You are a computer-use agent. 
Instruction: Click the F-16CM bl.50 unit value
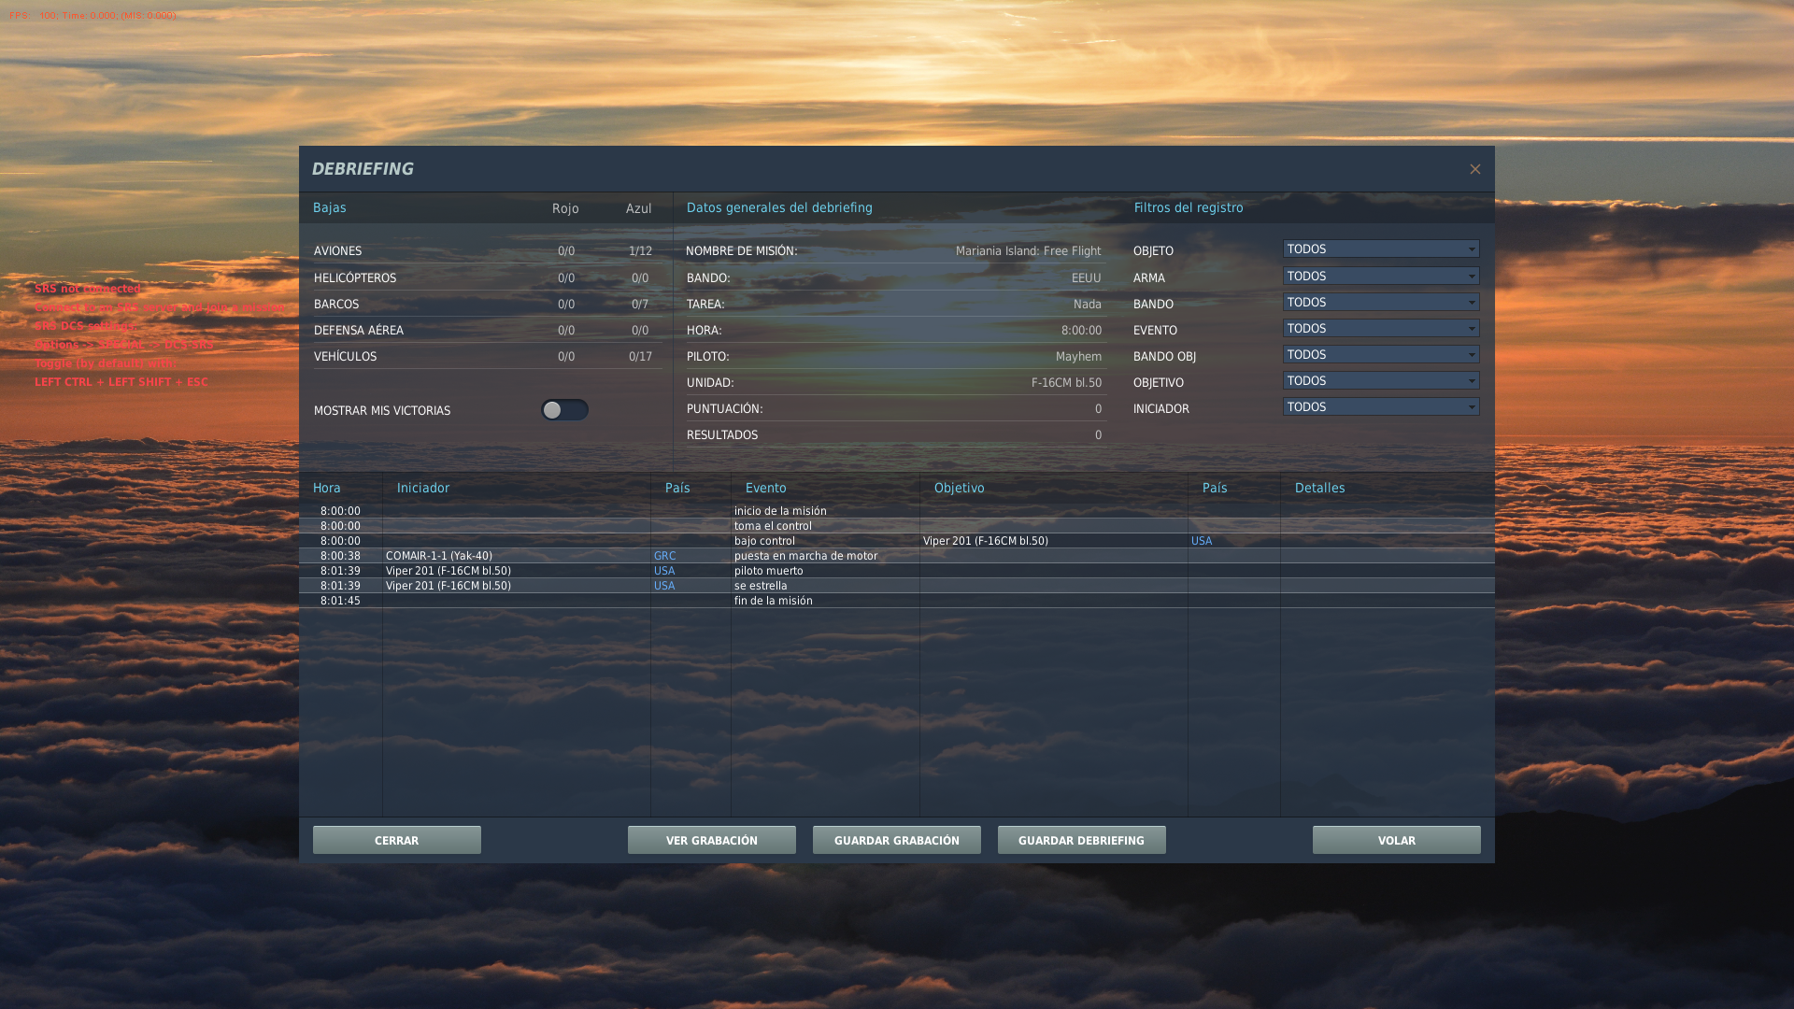pos(1066,383)
